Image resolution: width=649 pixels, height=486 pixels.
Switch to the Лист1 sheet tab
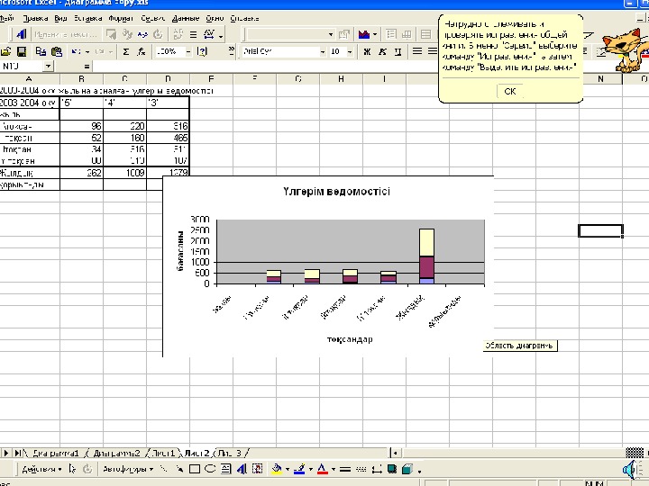[x=163, y=453]
